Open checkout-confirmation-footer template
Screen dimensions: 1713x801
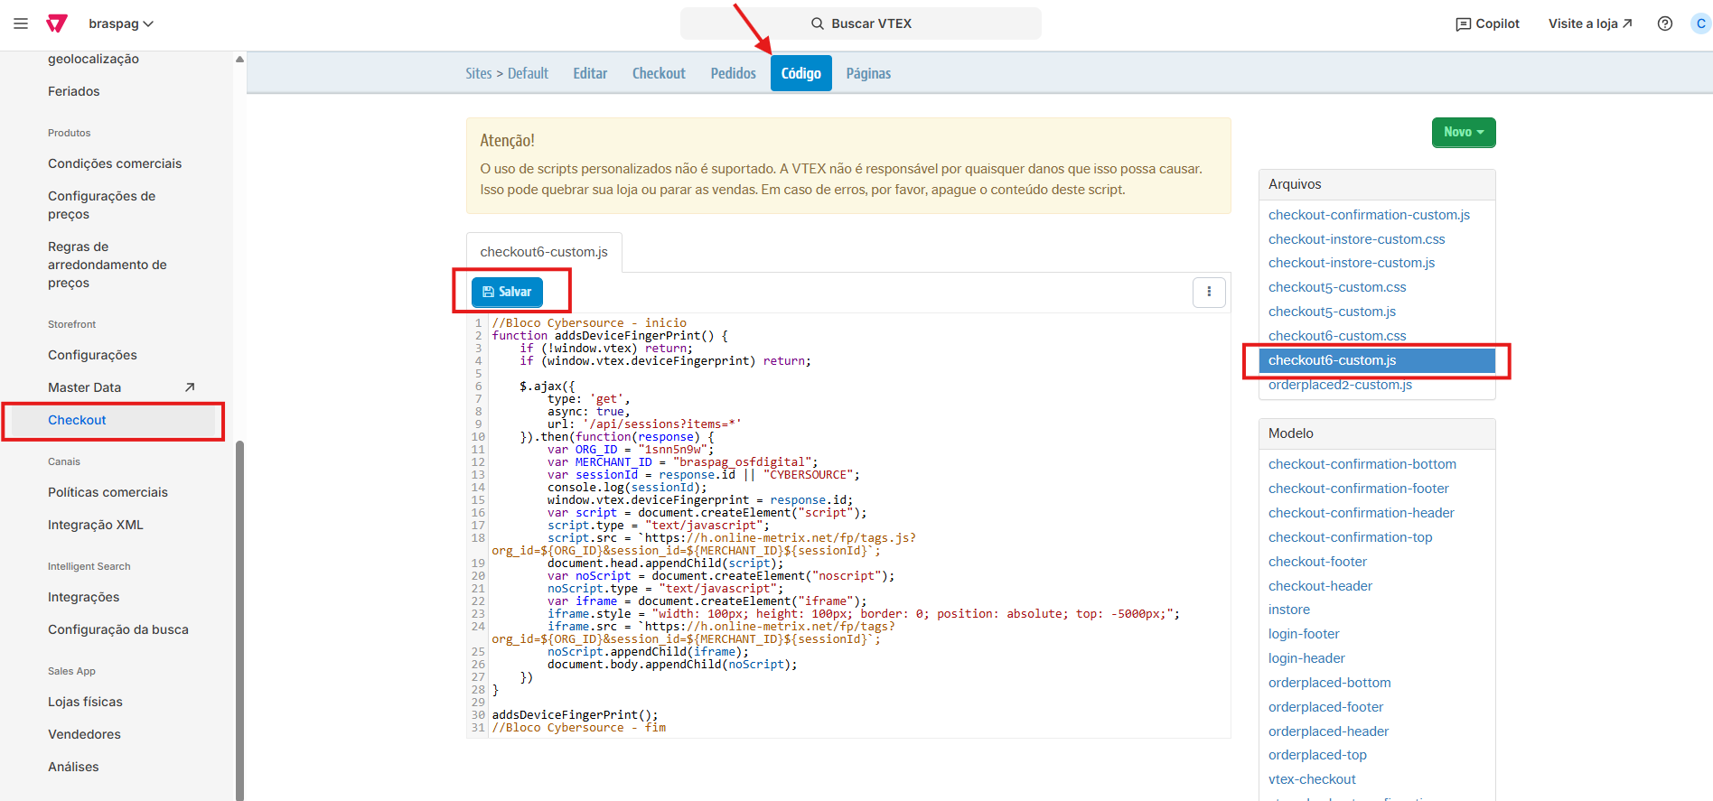(x=1358, y=489)
